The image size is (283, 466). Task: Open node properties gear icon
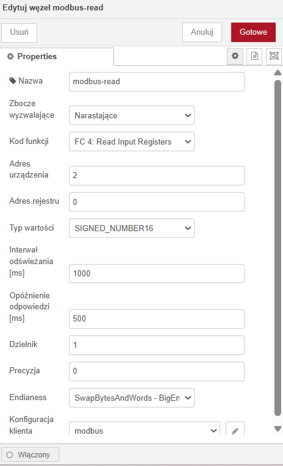235,56
